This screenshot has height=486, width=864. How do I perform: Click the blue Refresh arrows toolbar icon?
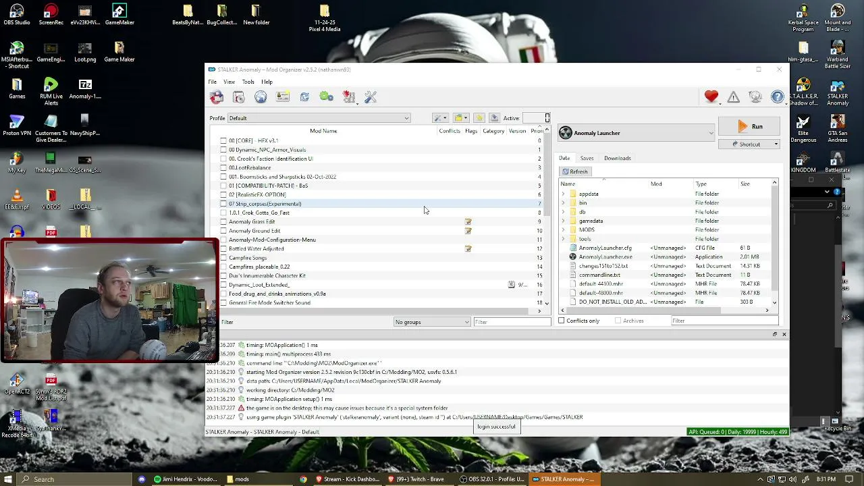tap(304, 97)
